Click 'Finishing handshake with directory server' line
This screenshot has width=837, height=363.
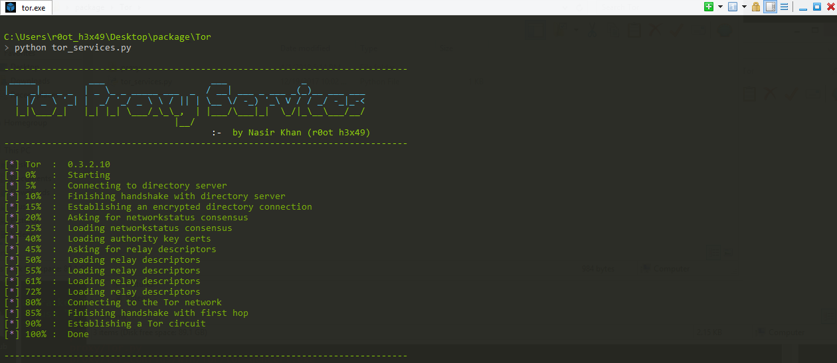coord(145,196)
